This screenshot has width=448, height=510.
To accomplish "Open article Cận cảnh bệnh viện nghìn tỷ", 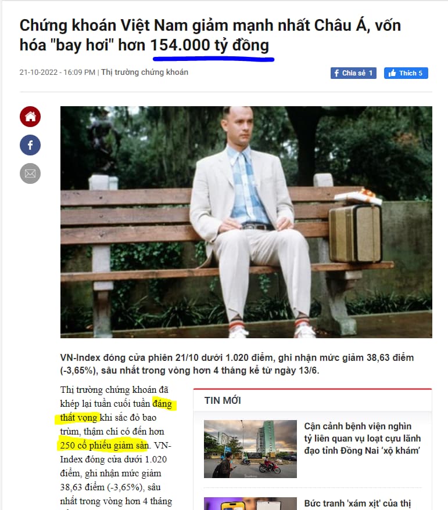I will [x=363, y=438].
